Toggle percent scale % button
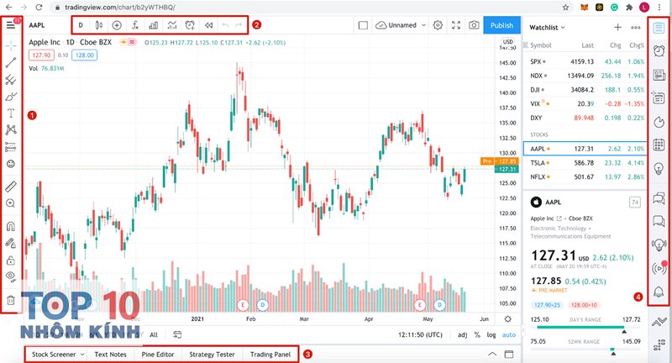The height and width of the screenshot is (363, 672). 477,334
